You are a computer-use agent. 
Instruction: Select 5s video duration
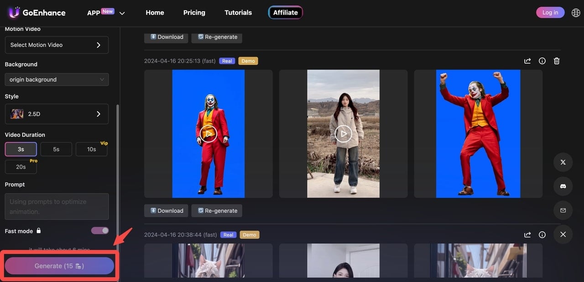click(56, 149)
